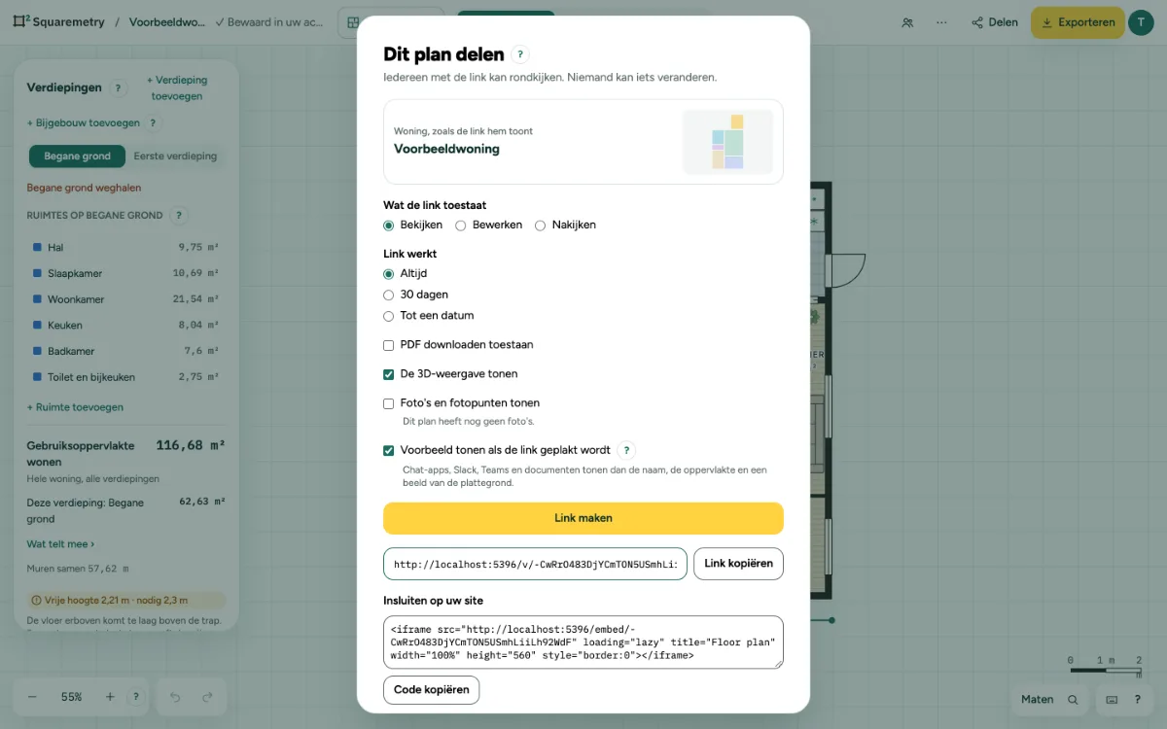Select the Nakijken permission radio
The height and width of the screenshot is (729, 1167).
pos(541,226)
